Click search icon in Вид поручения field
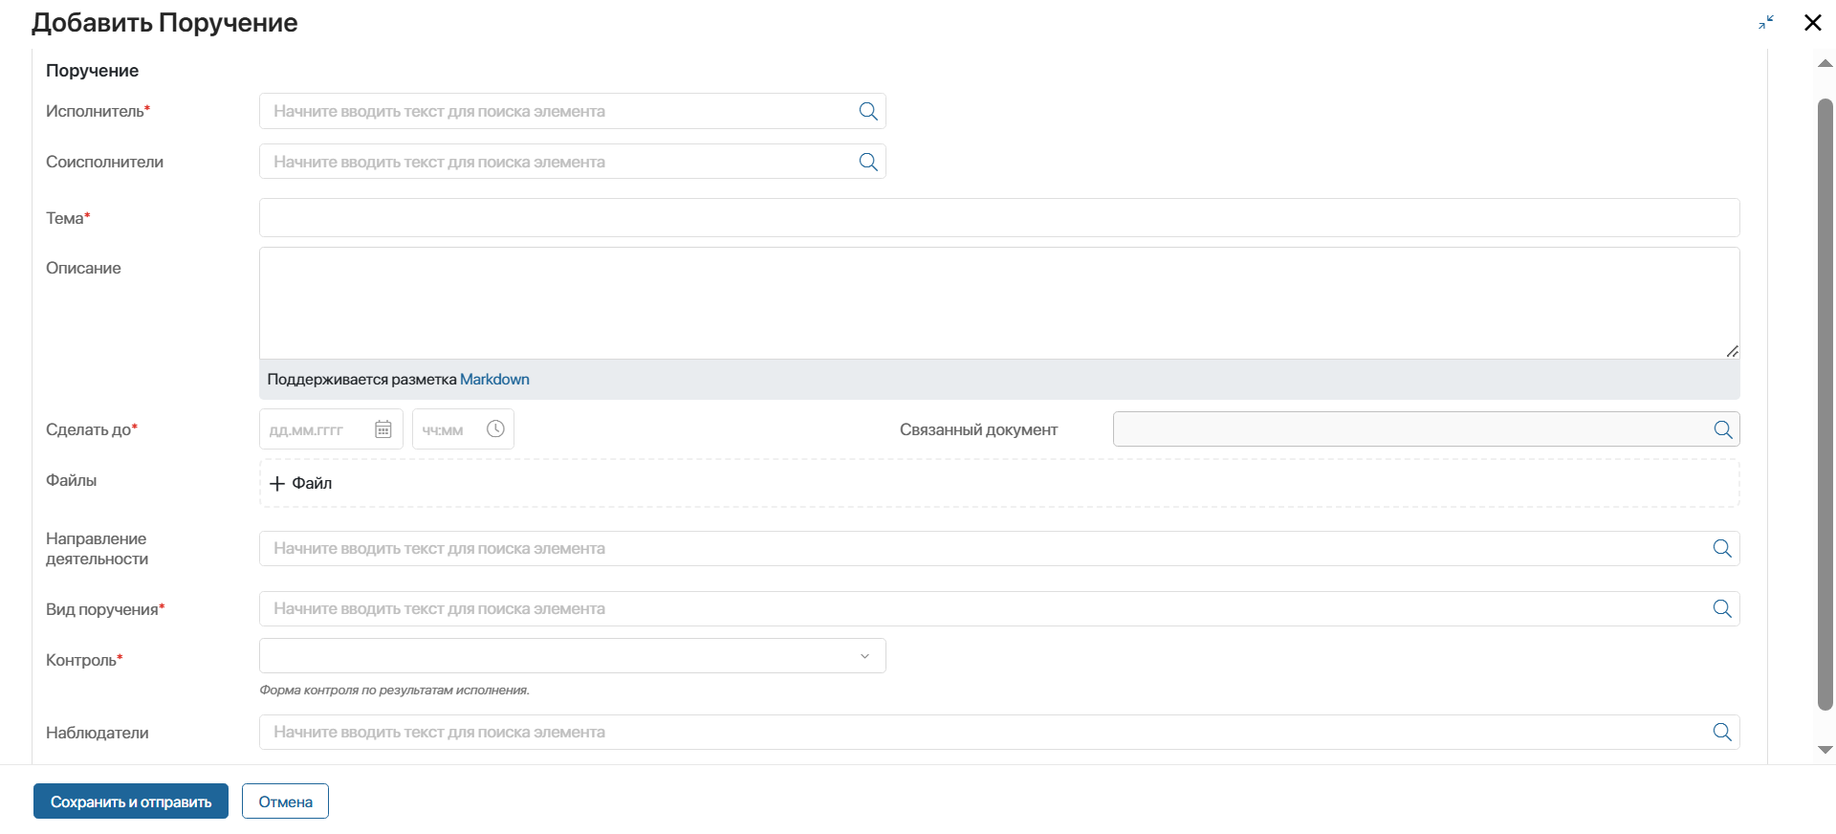Image resolution: width=1836 pixels, height=834 pixels. 1722,608
